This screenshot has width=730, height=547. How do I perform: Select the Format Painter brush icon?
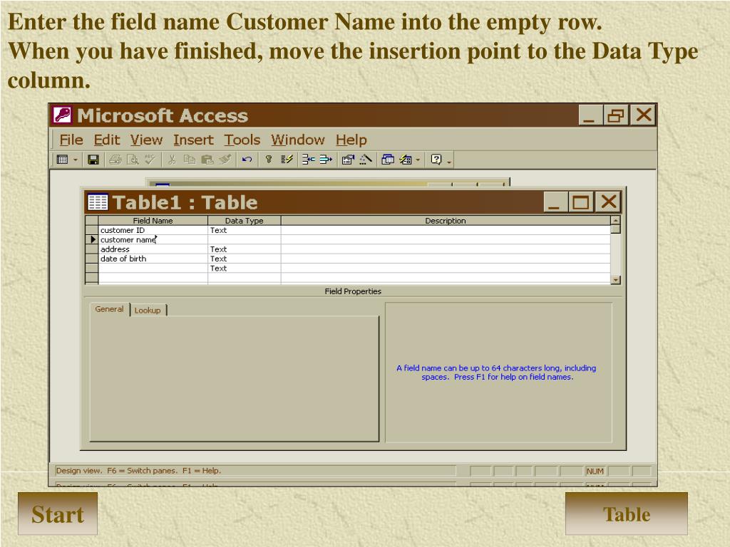225,160
